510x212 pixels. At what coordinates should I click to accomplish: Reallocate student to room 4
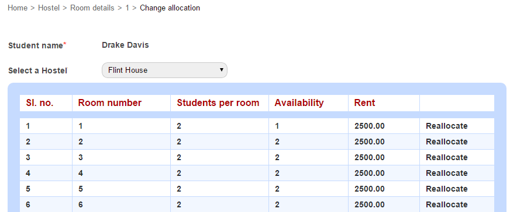tap(447, 173)
